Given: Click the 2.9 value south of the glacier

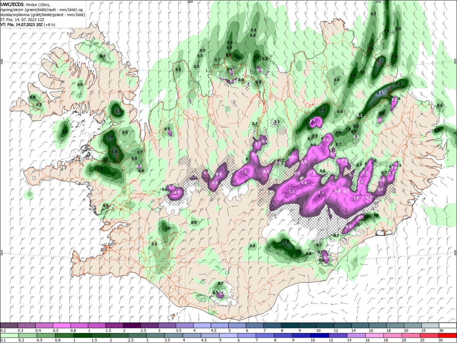Looking at the screenshot, I should click(x=286, y=242).
